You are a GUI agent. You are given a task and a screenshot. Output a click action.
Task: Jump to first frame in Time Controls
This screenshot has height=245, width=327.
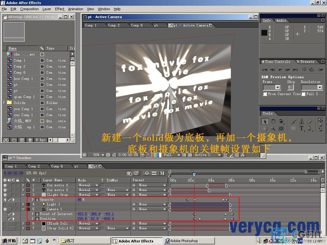(265, 69)
